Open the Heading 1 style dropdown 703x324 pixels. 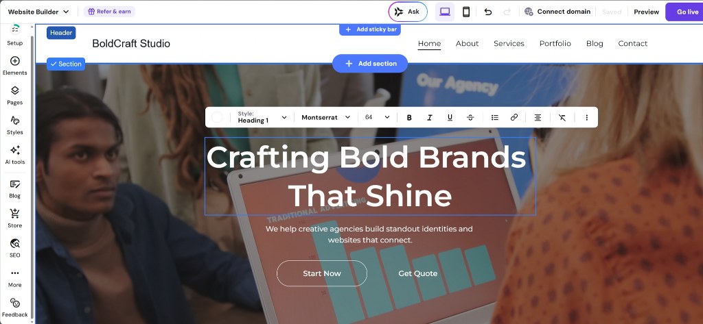click(262, 117)
